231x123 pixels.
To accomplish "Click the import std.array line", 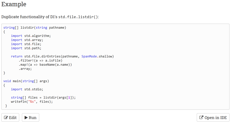I will click(27, 40).
